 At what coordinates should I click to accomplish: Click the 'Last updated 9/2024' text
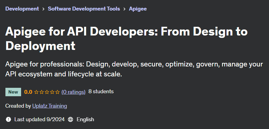[39, 119]
